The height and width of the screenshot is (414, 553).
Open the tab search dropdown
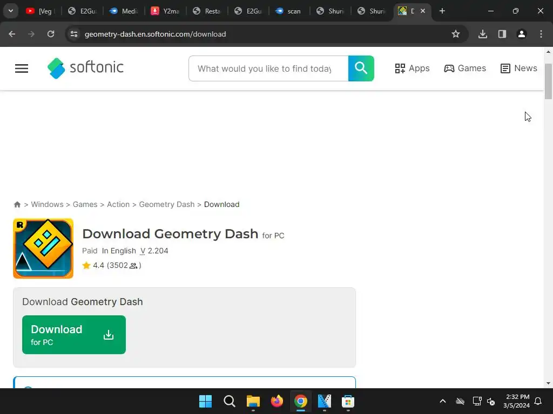coord(11,11)
